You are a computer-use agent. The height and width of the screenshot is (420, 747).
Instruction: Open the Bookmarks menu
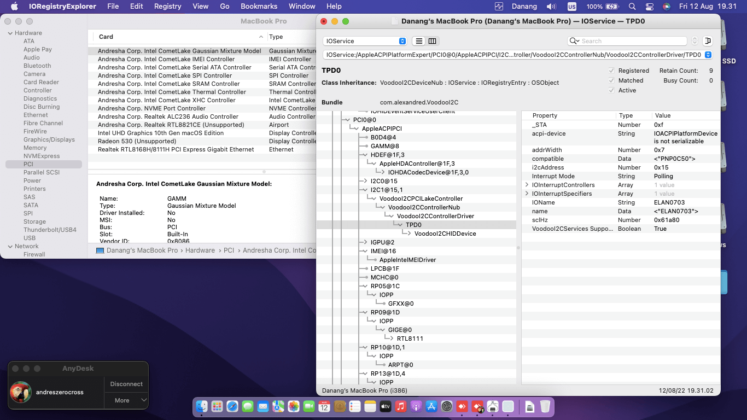tap(259, 7)
